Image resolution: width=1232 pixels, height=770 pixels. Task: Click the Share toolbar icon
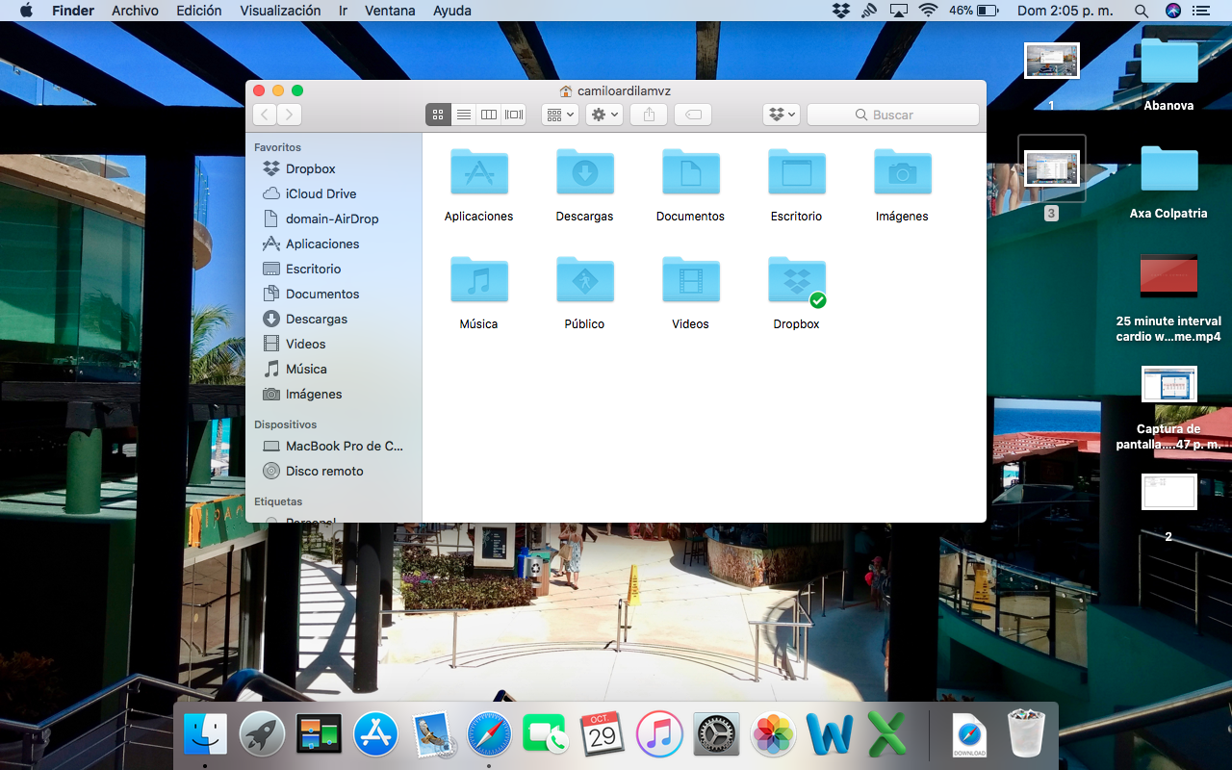point(649,115)
